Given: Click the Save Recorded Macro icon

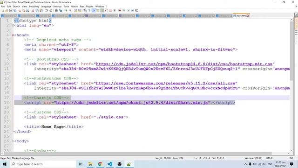Looking at the screenshot, I should 136,10.
